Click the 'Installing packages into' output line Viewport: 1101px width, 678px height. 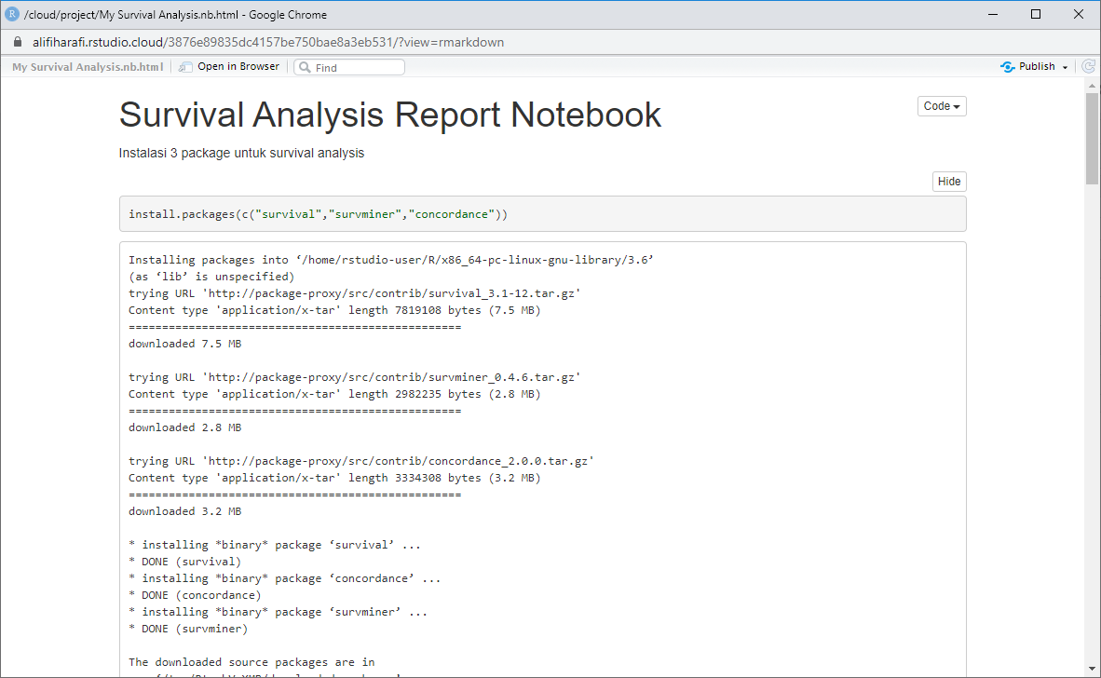click(391, 260)
